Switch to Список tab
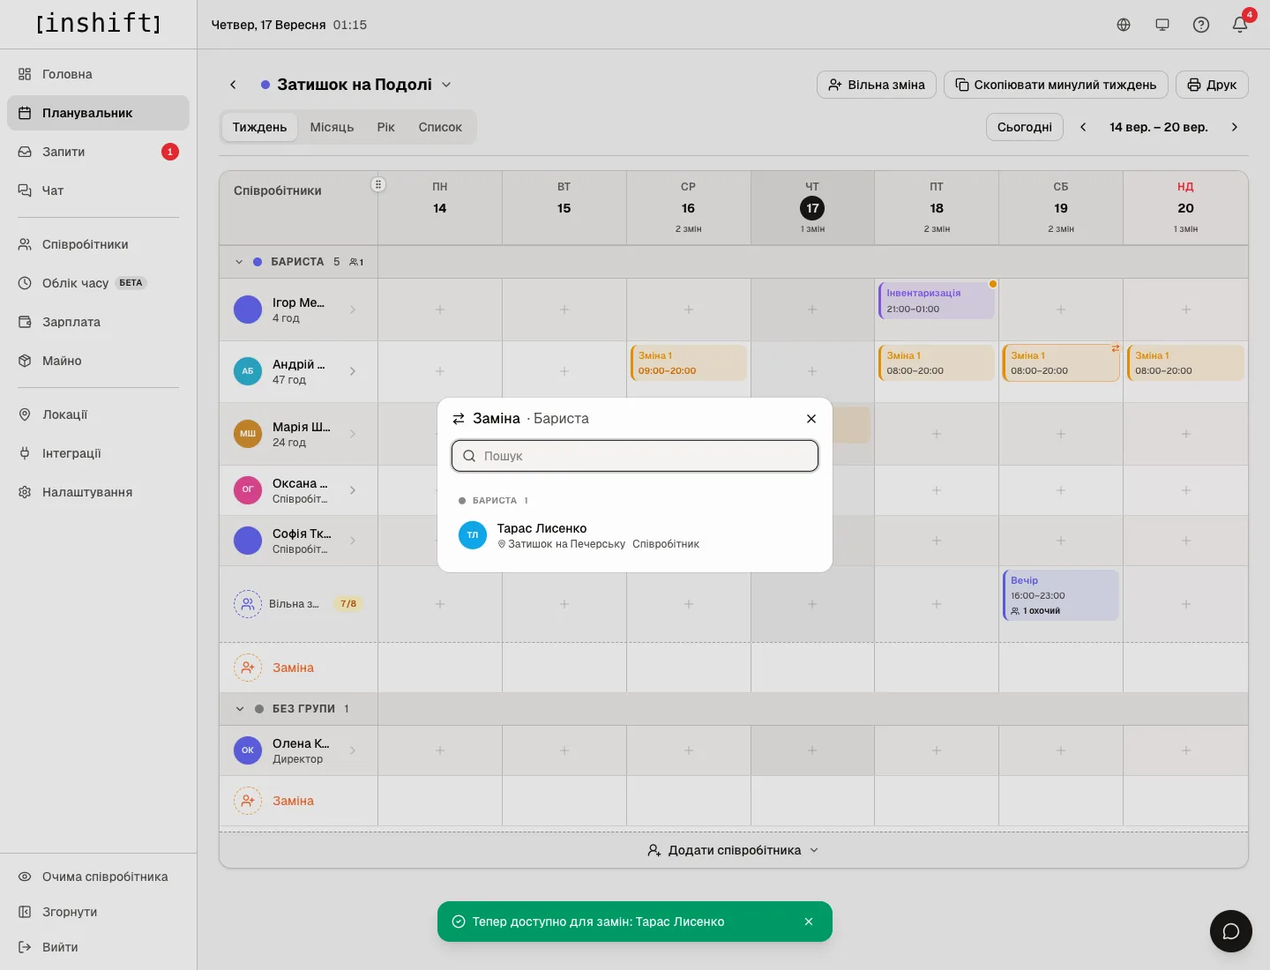This screenshot has height=970, width=1270. pos(440,127)
